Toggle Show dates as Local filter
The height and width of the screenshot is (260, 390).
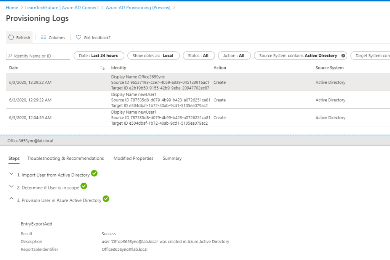(153, 56)
